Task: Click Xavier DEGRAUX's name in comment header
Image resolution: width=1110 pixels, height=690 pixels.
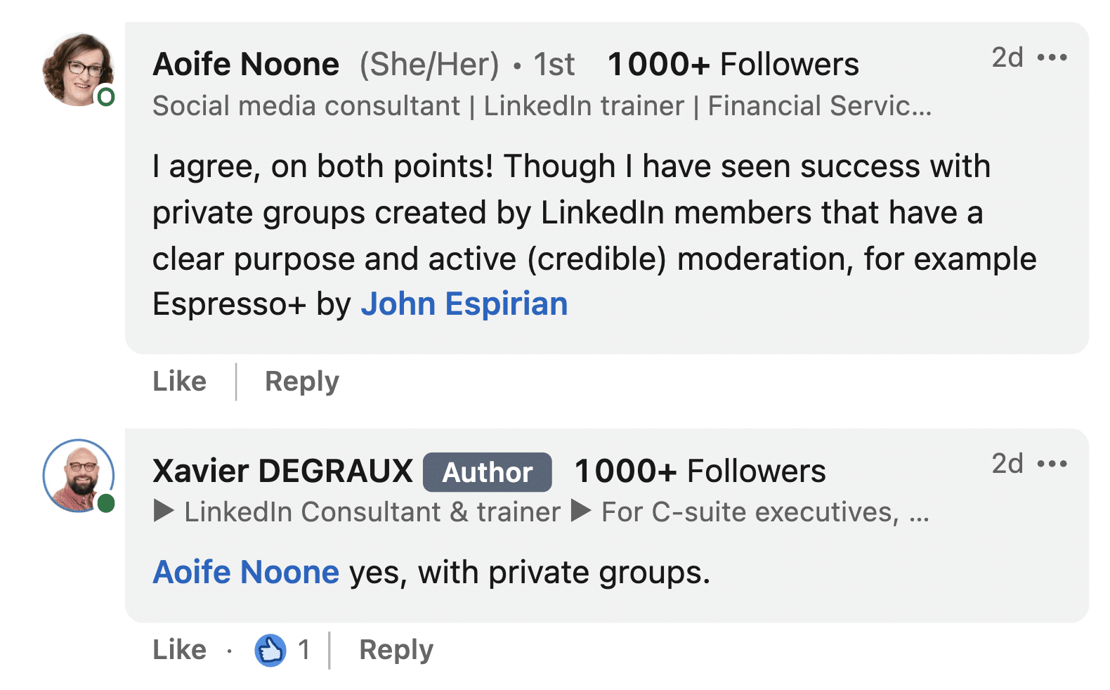Action: coord(282,471)
